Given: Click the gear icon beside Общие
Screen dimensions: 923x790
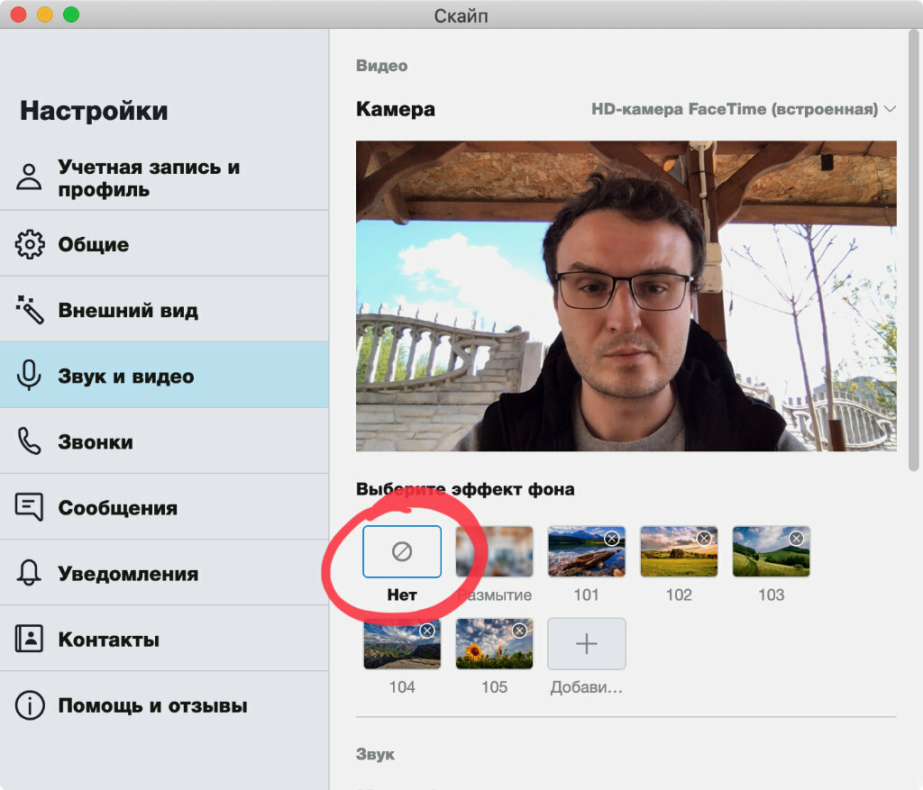Looking at the screenshot, I should click(30, 244).
